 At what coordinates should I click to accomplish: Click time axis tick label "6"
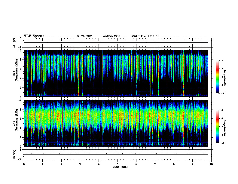coord(136,164)
